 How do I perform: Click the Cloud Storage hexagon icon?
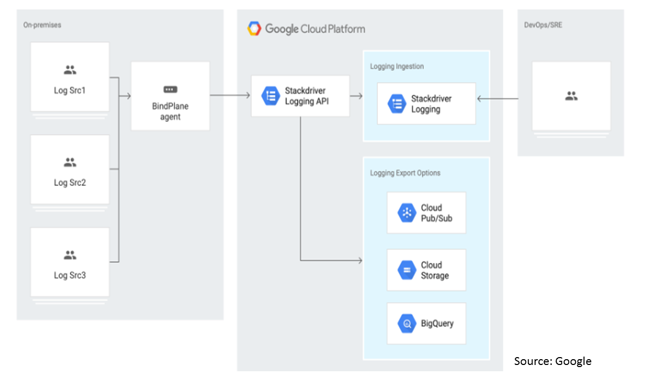pyautogui.click(x=407, y=270)
